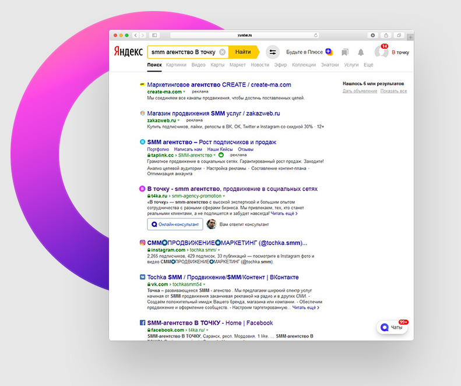The height and width of the screenshot is (386, 461).
Task: Go forward with browser forward arrow
Action: coord(143,36)
